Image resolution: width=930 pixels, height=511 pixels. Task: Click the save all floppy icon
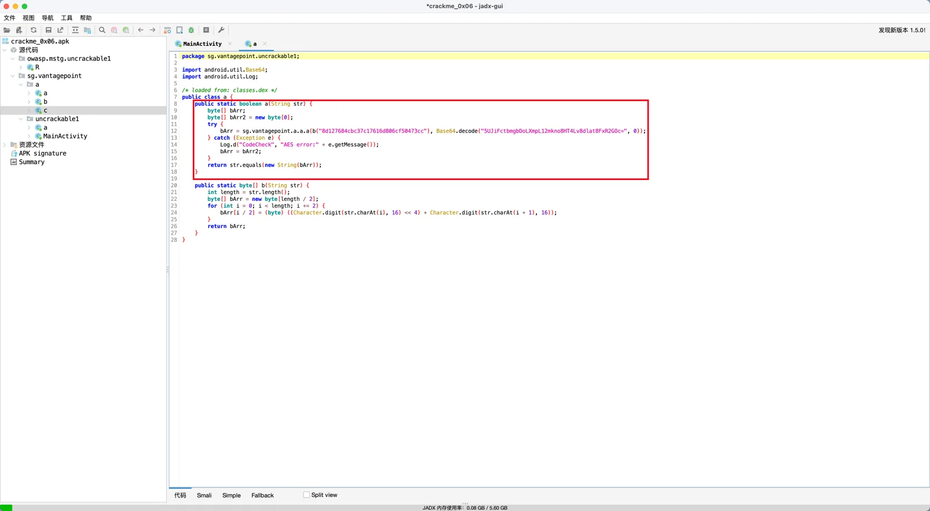pyautogui.click(x=48, y=30)
